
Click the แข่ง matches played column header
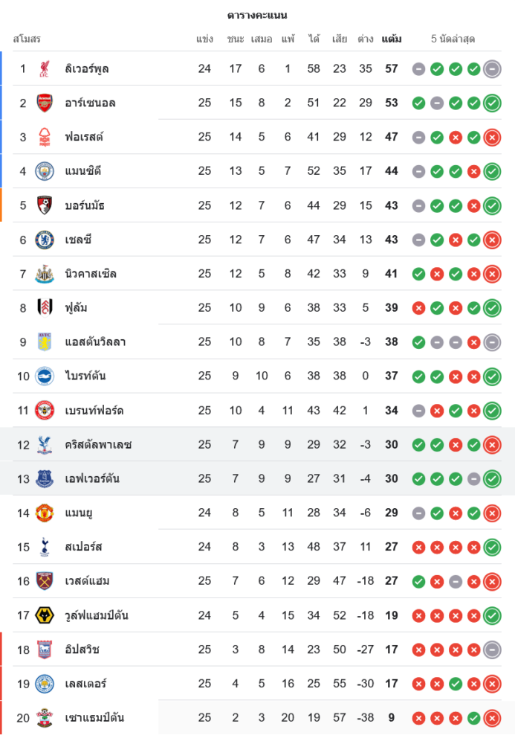click(x=205, y=39)
